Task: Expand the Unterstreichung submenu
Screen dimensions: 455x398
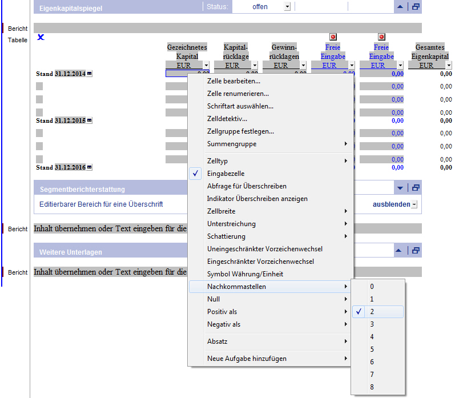Action: pos(269,224)
